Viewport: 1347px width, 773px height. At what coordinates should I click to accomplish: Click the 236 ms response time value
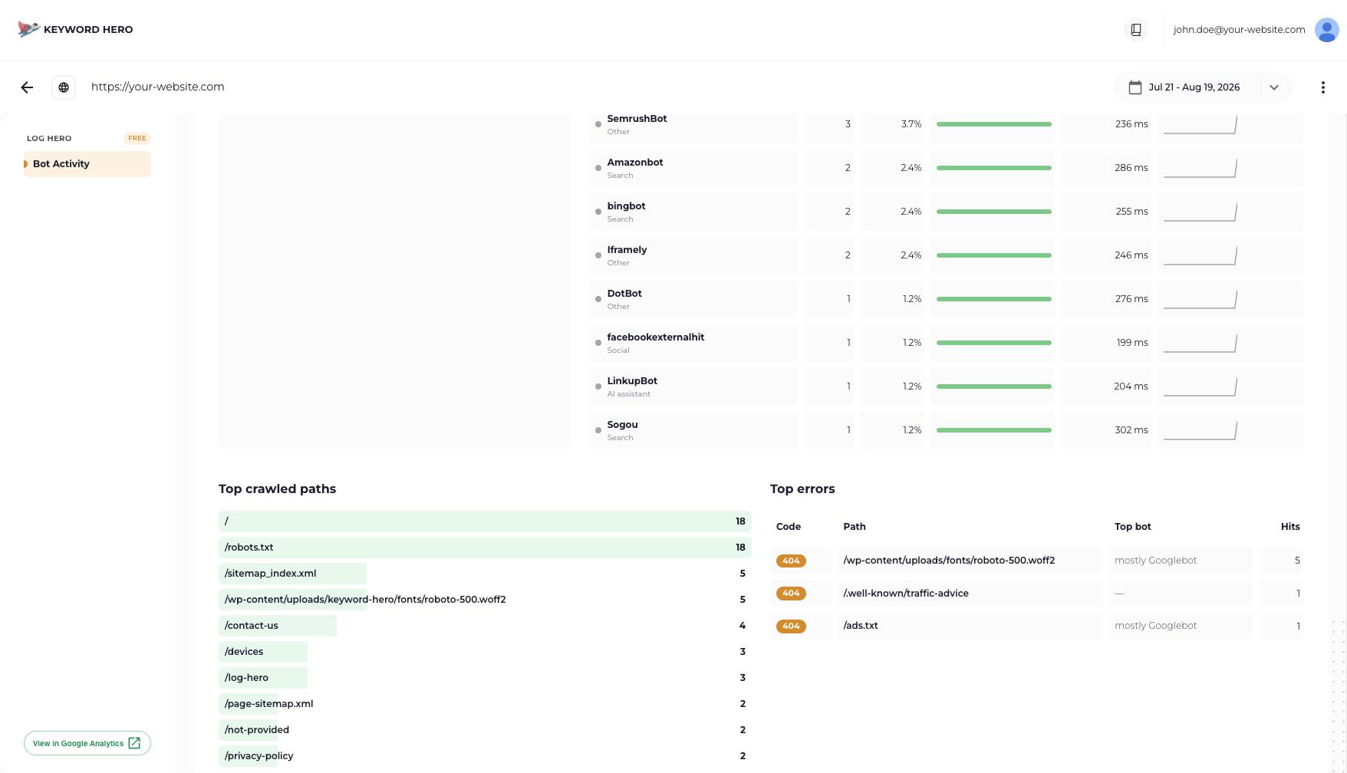point(1131,124)
